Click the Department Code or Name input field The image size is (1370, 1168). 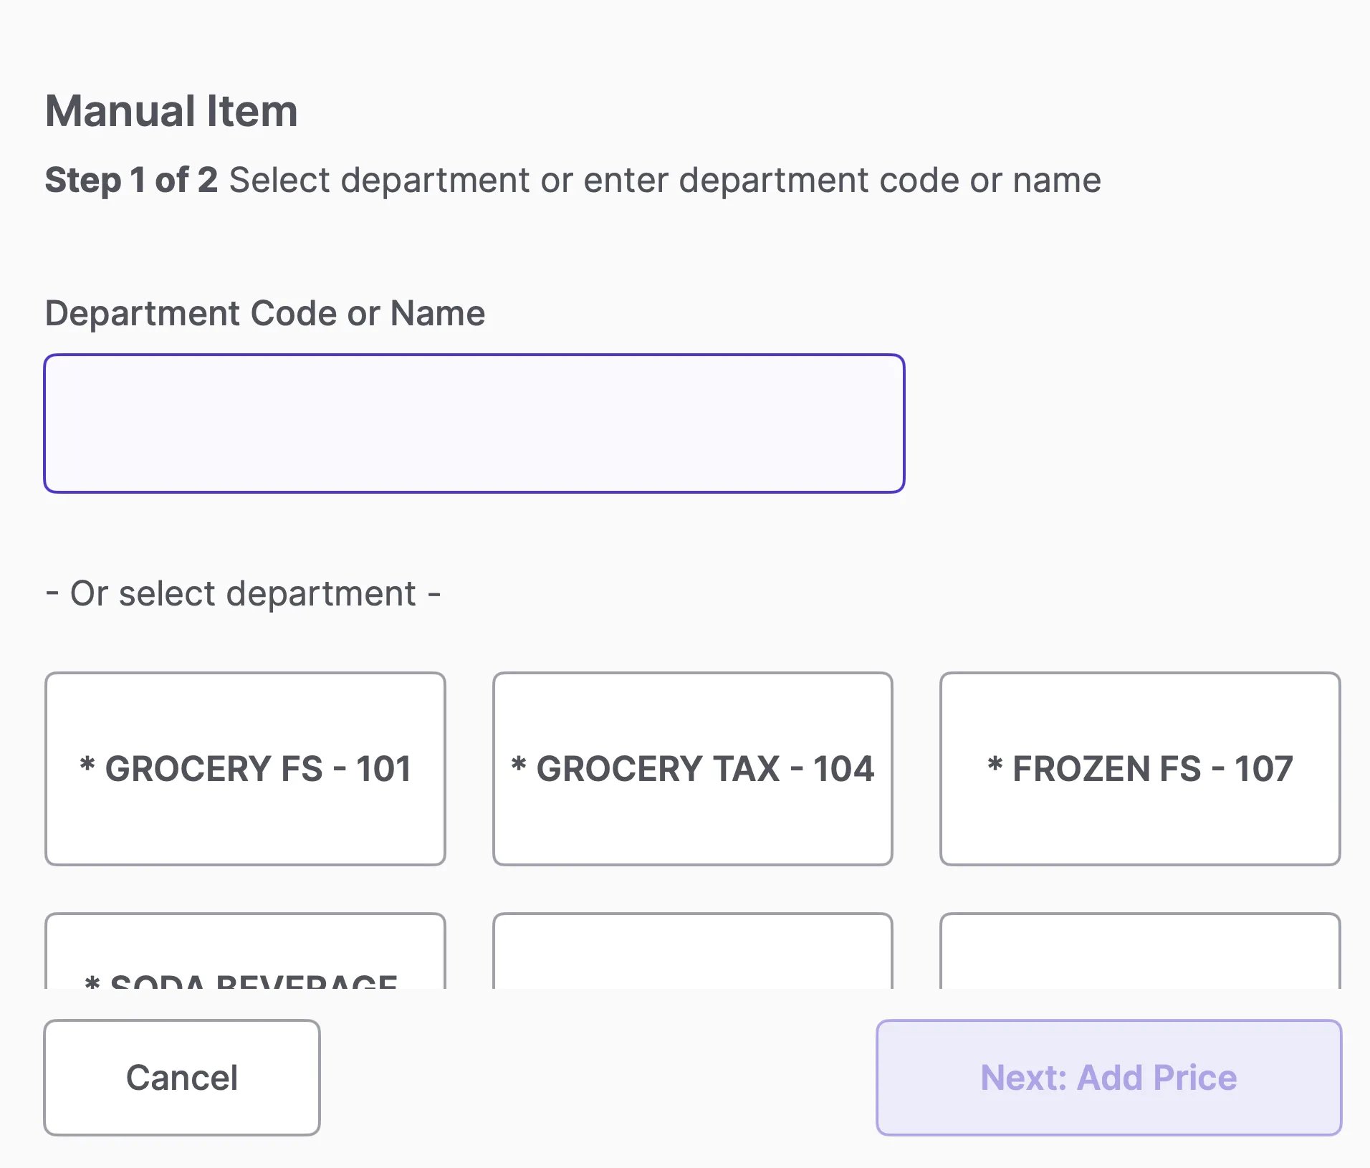pos(474,423)
